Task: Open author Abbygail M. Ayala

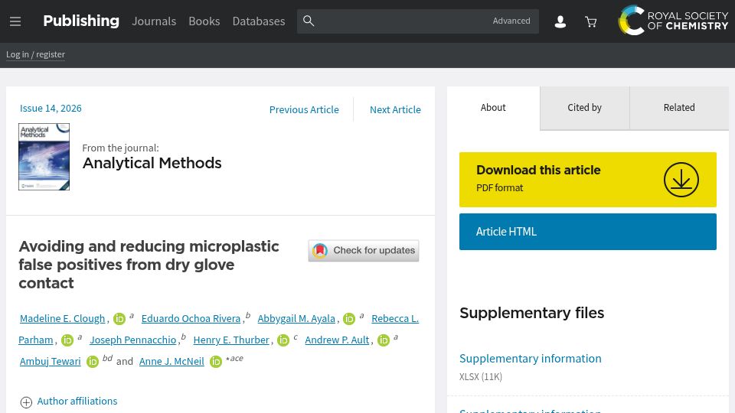Action: coord(296,318)
